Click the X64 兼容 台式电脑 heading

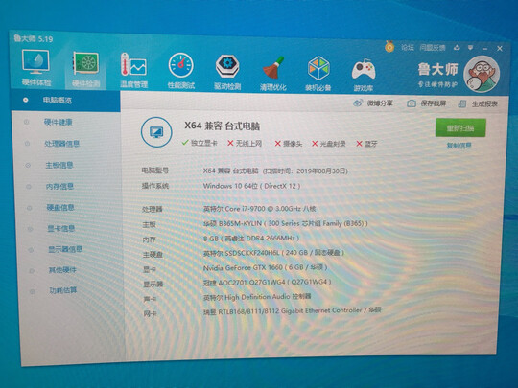pos(222,126)
